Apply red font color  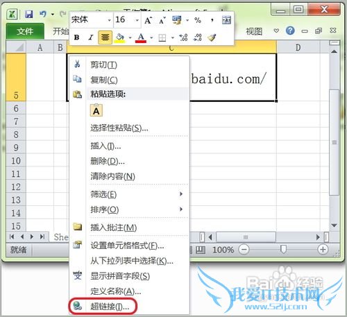click(141, 37)
